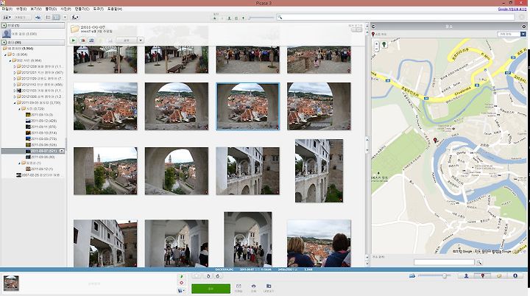Open the Picture menu
530x296 pixels.
(66, 9)
